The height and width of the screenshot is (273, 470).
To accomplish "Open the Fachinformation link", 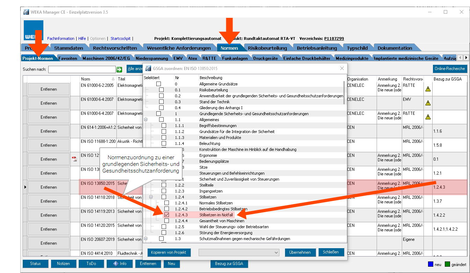I will [61, 38].
